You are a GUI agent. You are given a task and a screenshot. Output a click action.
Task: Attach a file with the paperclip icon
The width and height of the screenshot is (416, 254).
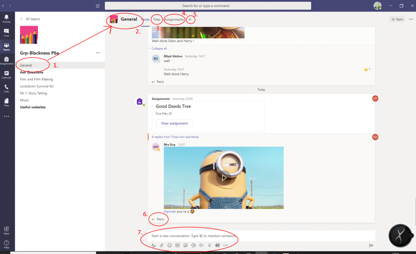coord(161,245)
